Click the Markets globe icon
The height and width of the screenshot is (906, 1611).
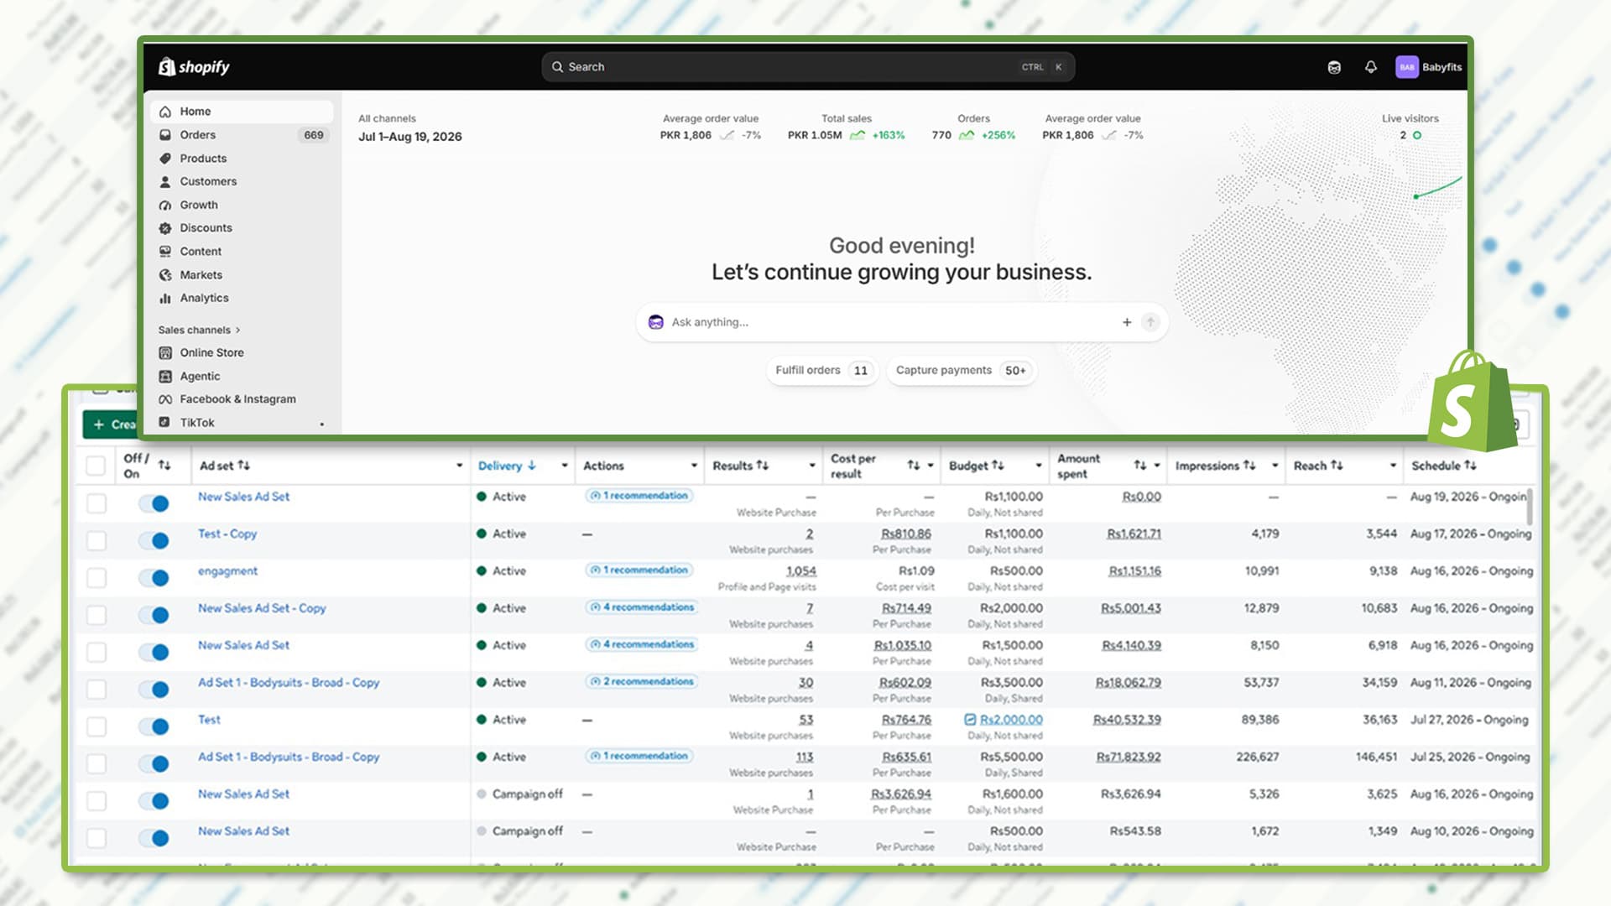coord(165,275)
